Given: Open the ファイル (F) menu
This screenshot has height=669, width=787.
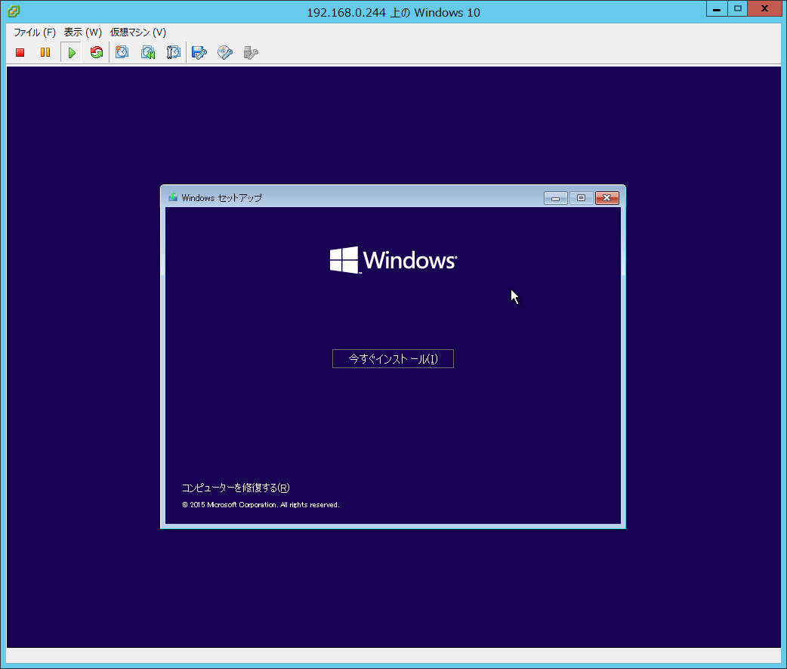Looking at the screenshot, I should pos(35,33).
